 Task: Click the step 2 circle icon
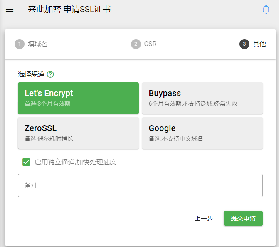click(136, 44)
